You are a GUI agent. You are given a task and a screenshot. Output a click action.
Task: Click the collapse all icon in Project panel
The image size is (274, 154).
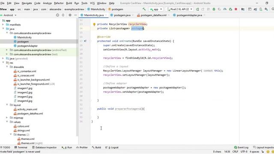(63, 15)
